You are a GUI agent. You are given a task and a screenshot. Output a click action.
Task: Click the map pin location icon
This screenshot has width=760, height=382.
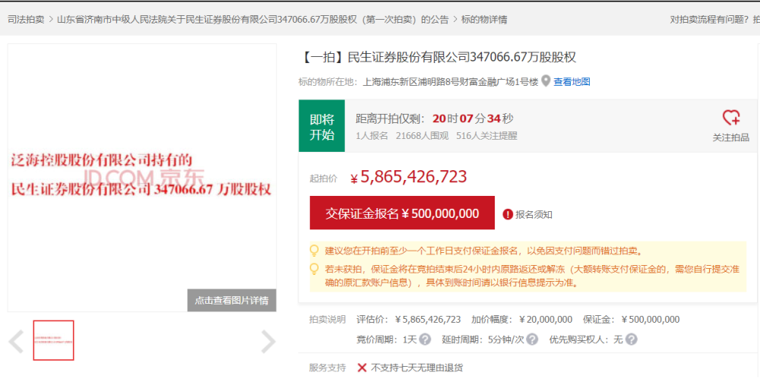click(x=546, y=81)
